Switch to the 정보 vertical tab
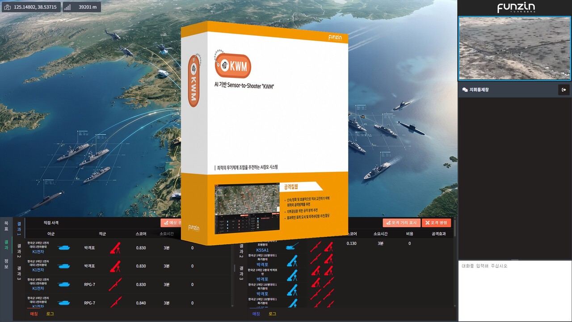 point(6,264)
